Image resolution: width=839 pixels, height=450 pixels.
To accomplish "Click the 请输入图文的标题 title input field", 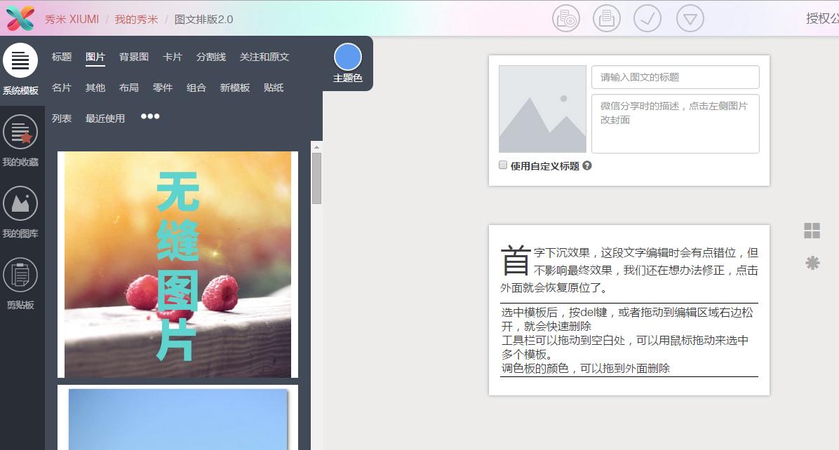I will pos(675,77).
